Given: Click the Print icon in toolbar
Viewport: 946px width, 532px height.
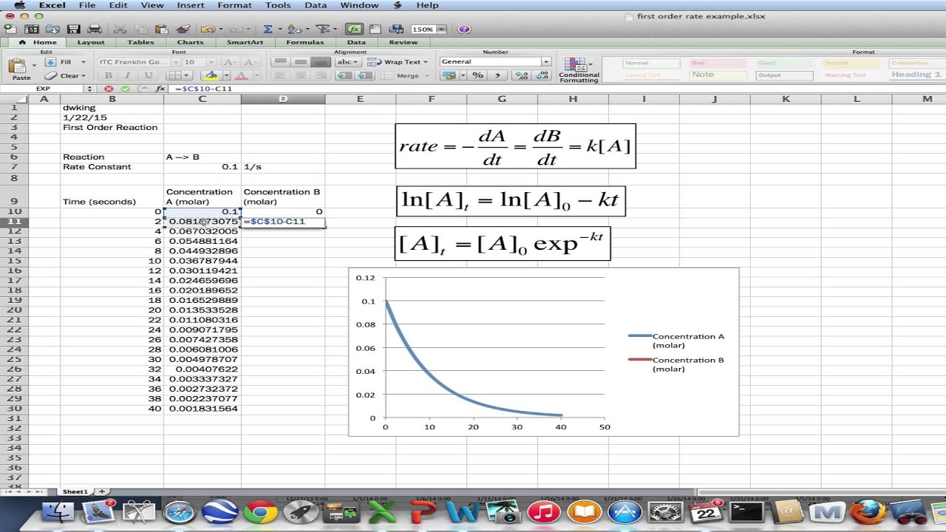Looking at the screenshot, I should [95, 30].
